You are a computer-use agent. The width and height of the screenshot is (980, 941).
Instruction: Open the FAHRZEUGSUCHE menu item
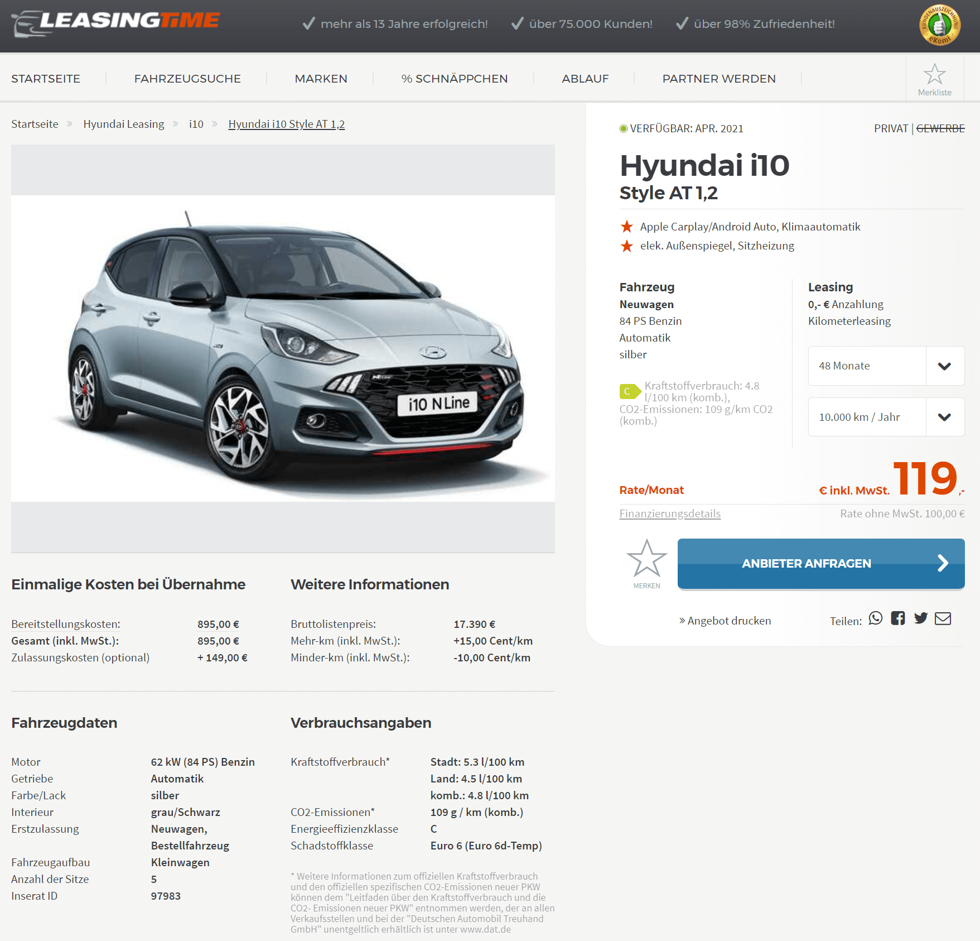point(187,79)
